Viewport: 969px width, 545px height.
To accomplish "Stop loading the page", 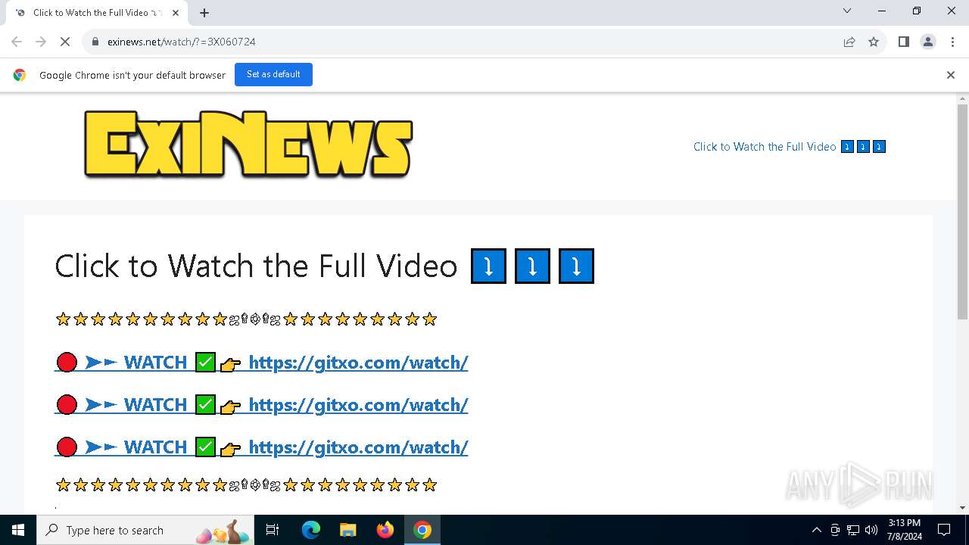I will tap(65, 42).
